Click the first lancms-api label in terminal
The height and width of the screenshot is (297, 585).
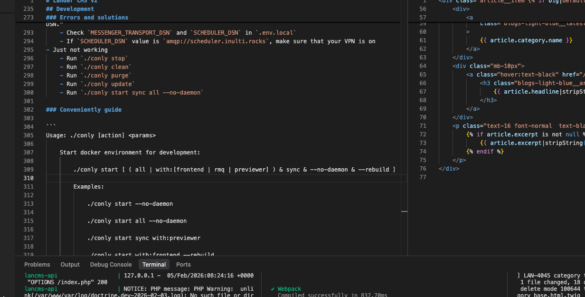(41, 276)
